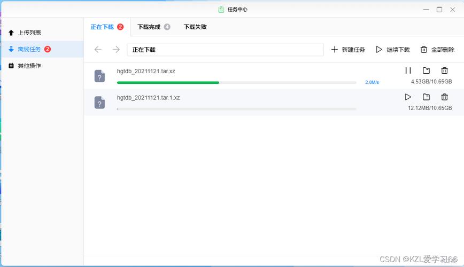This screenshot has width=464, height=267.
Task: Click file icon of hgtdb_20211121.tar.xz
Action: pos(100,76)
